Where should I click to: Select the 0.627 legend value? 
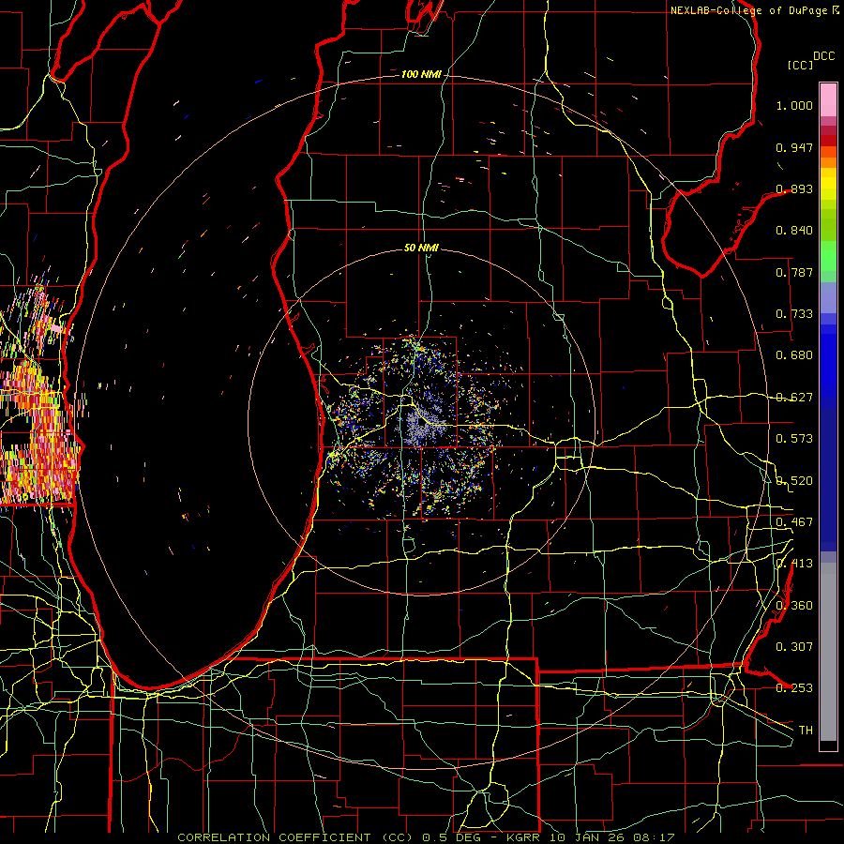pyautogui.click(x=794, y=398)
